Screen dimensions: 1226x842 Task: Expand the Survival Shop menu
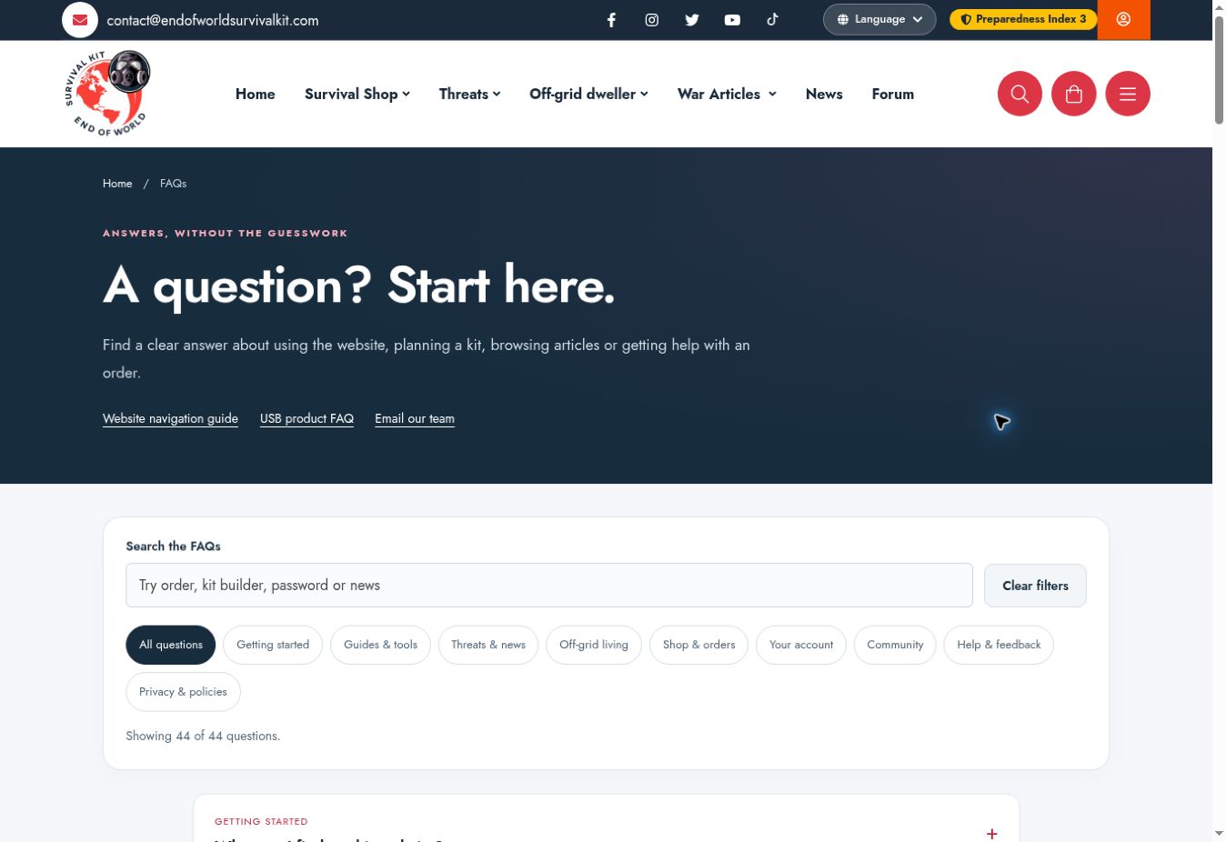[357, 94]
